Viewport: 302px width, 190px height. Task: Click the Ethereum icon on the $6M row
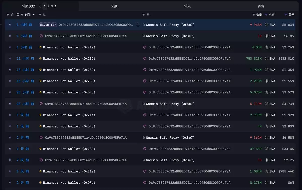[x=10, y=182]
